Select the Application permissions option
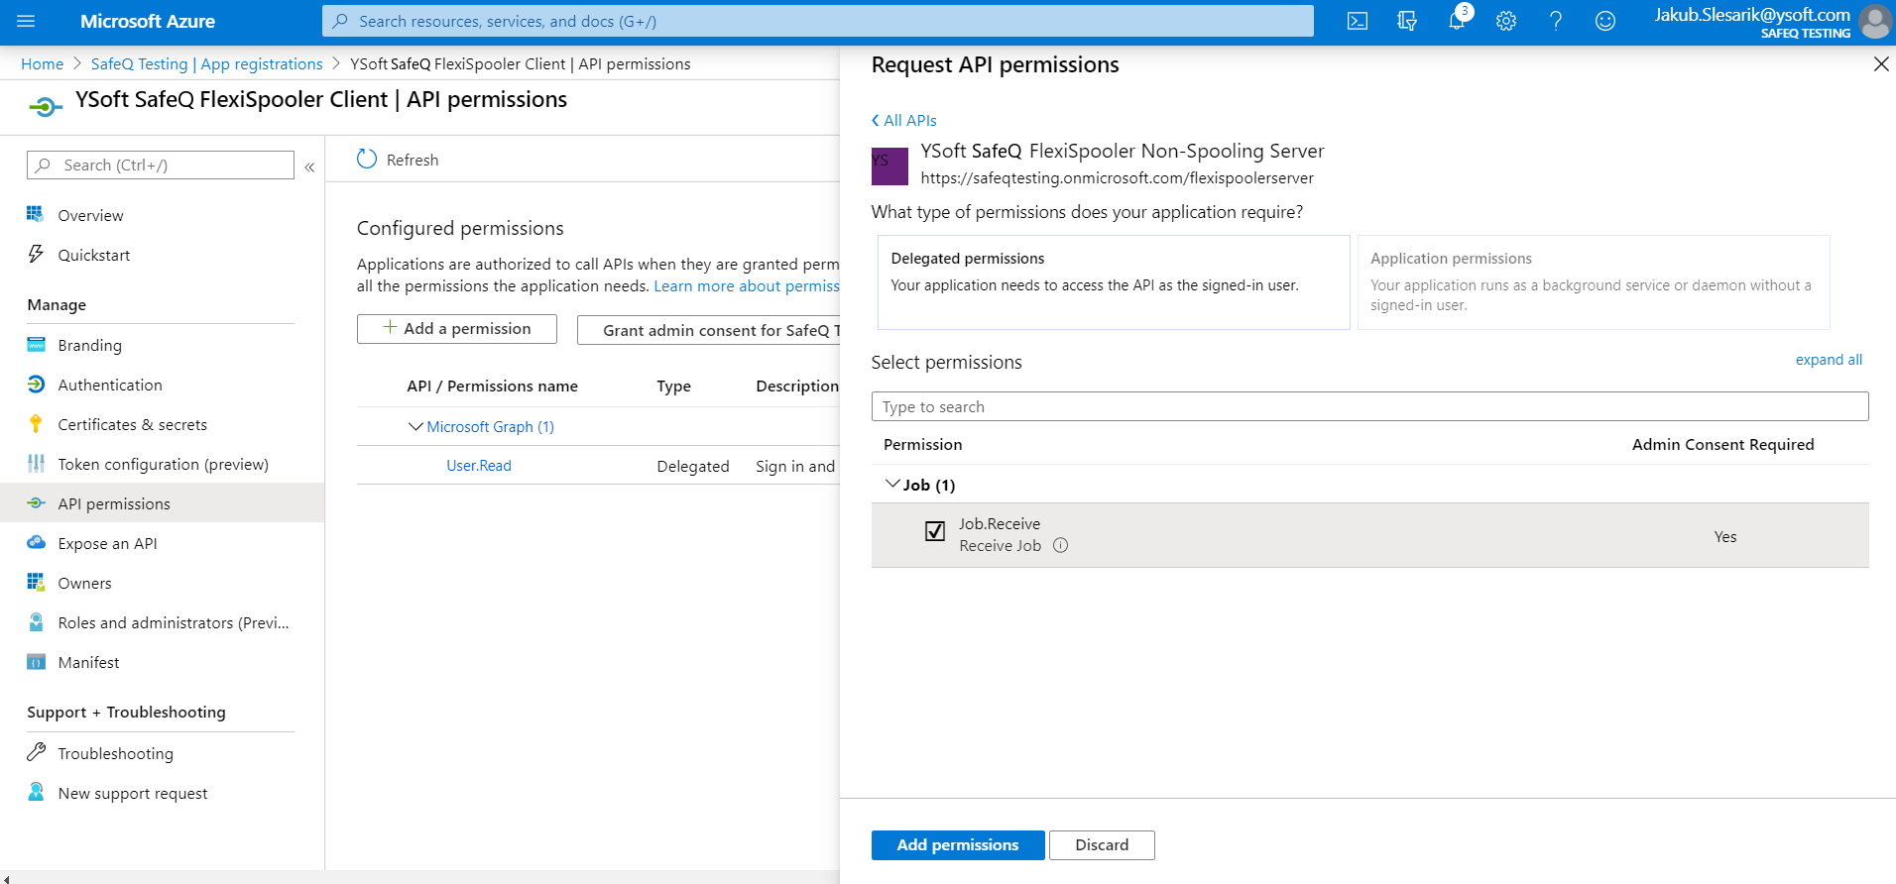This screenshot has height=884, width=1896. pos(1593,281)
